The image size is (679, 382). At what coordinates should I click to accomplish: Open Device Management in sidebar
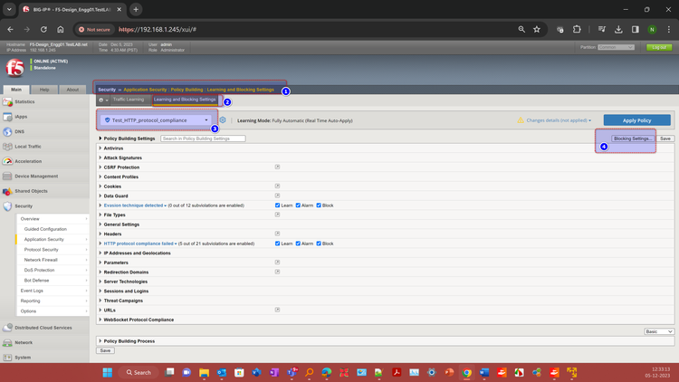point(35,177)
